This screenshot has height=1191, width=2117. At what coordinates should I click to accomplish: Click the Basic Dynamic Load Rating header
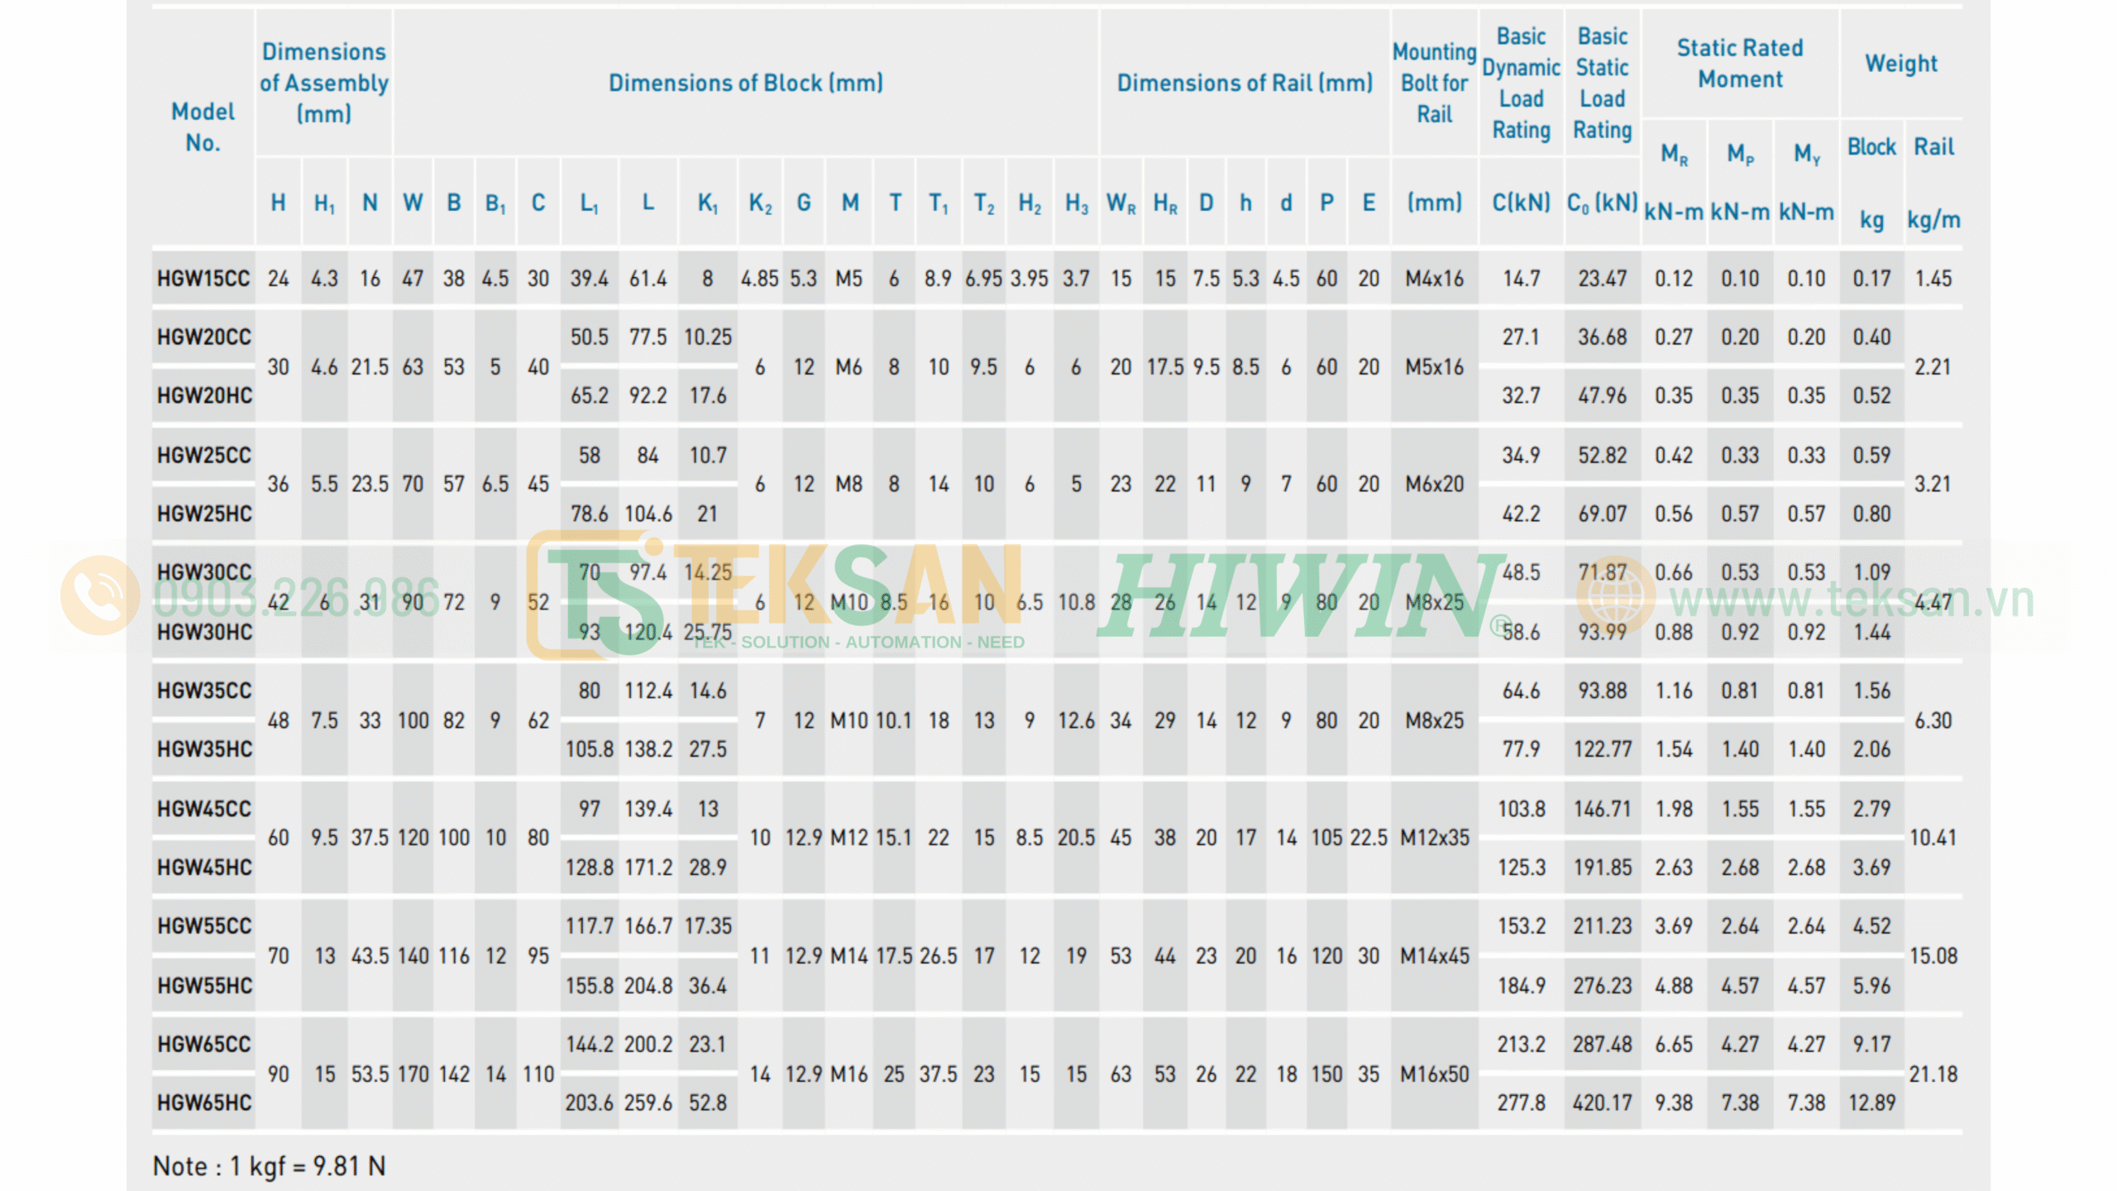(x=1521, y=83)
